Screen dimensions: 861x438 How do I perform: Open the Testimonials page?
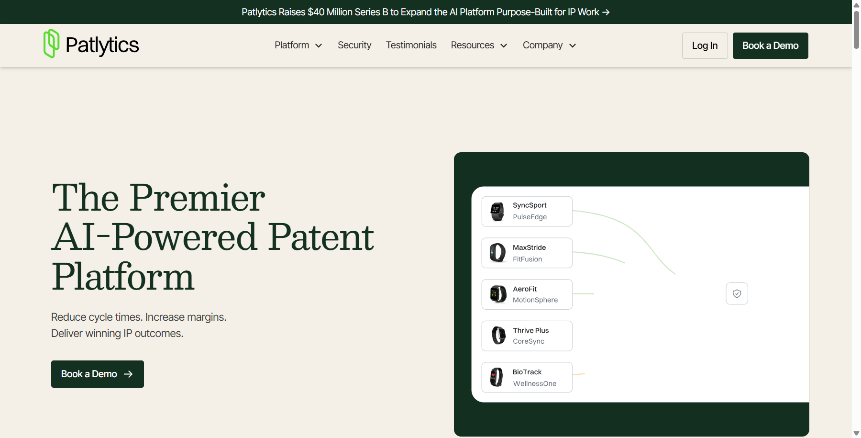(411, 45)
